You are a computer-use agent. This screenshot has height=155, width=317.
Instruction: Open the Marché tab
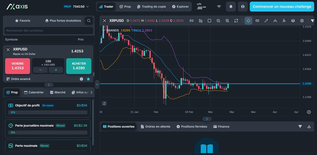tap(58, 92)
